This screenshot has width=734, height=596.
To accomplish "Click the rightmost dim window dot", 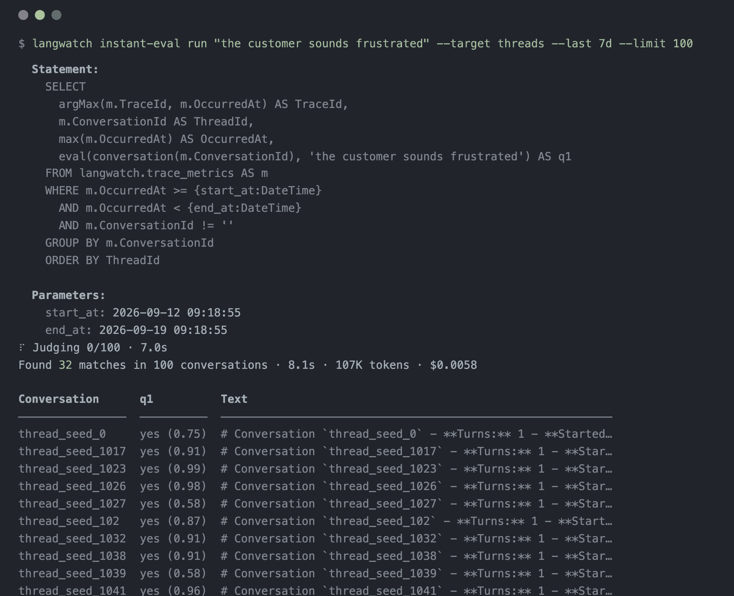I will (56, 15).
